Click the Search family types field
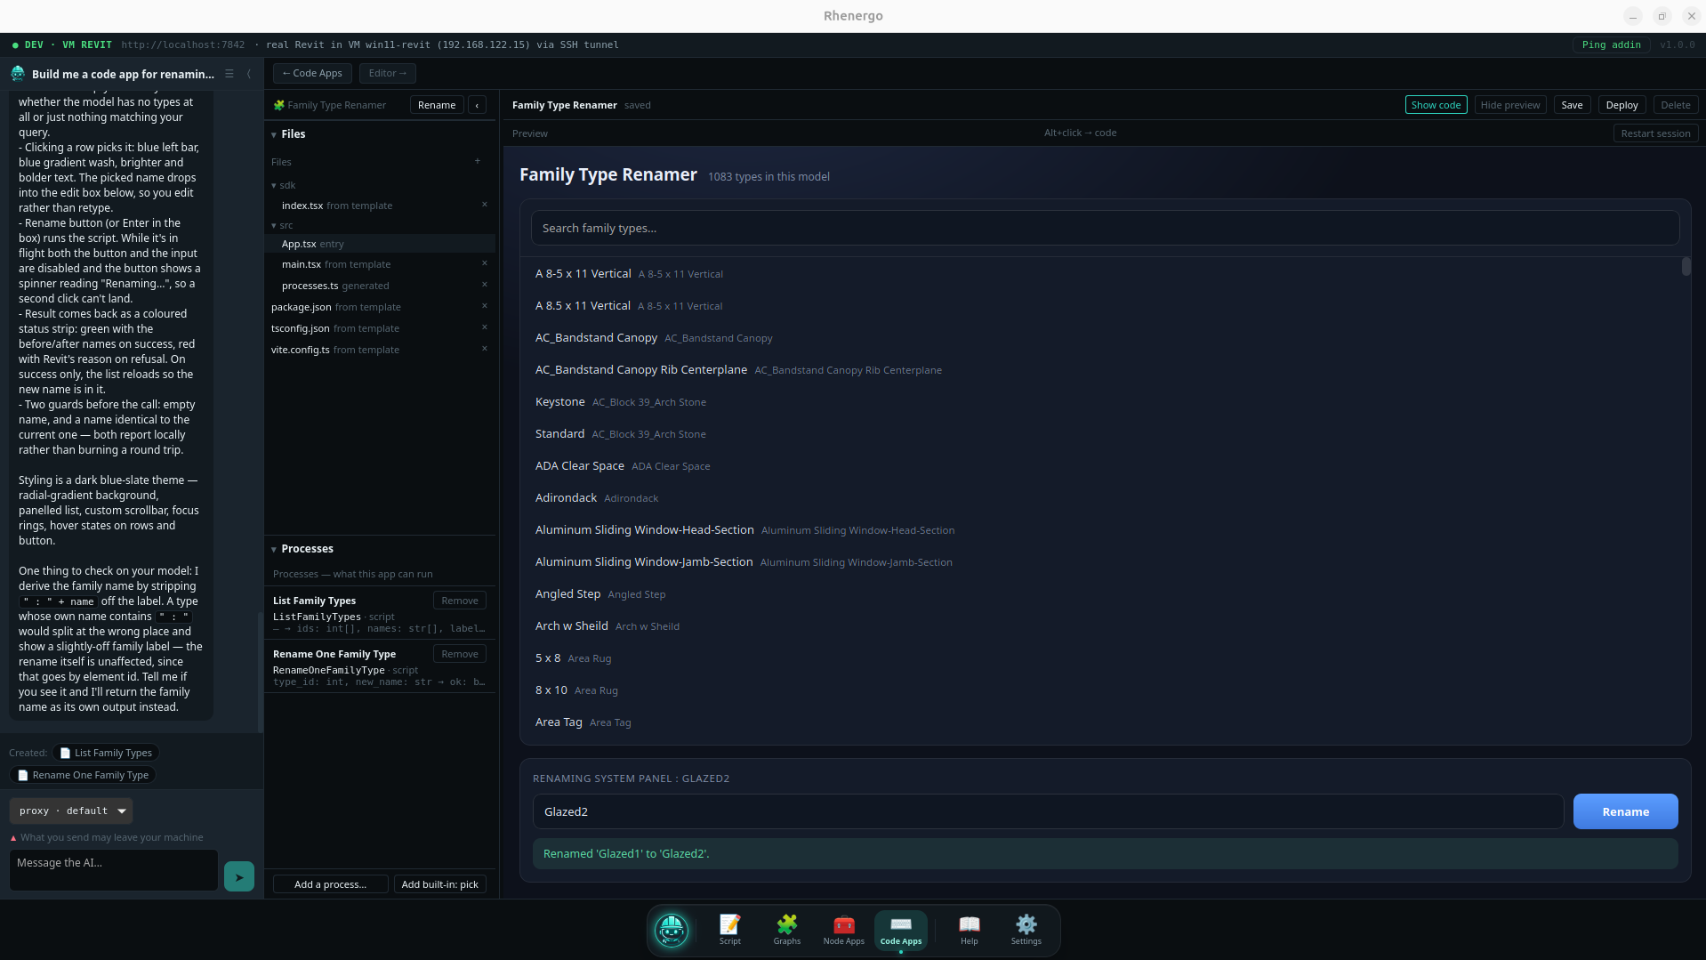Screen dimensions: 1706x960 click(x=1105, y=228)
